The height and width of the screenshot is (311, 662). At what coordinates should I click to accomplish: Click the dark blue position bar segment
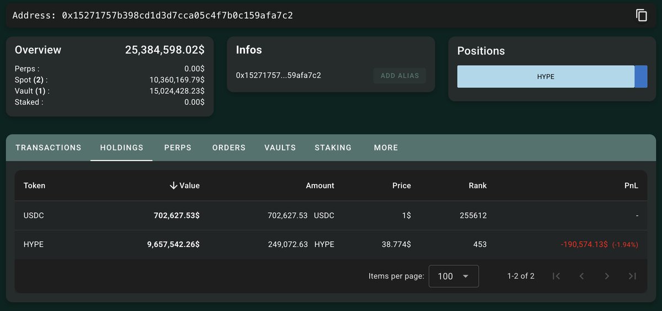pyautogui.click(x=641, y=77)
